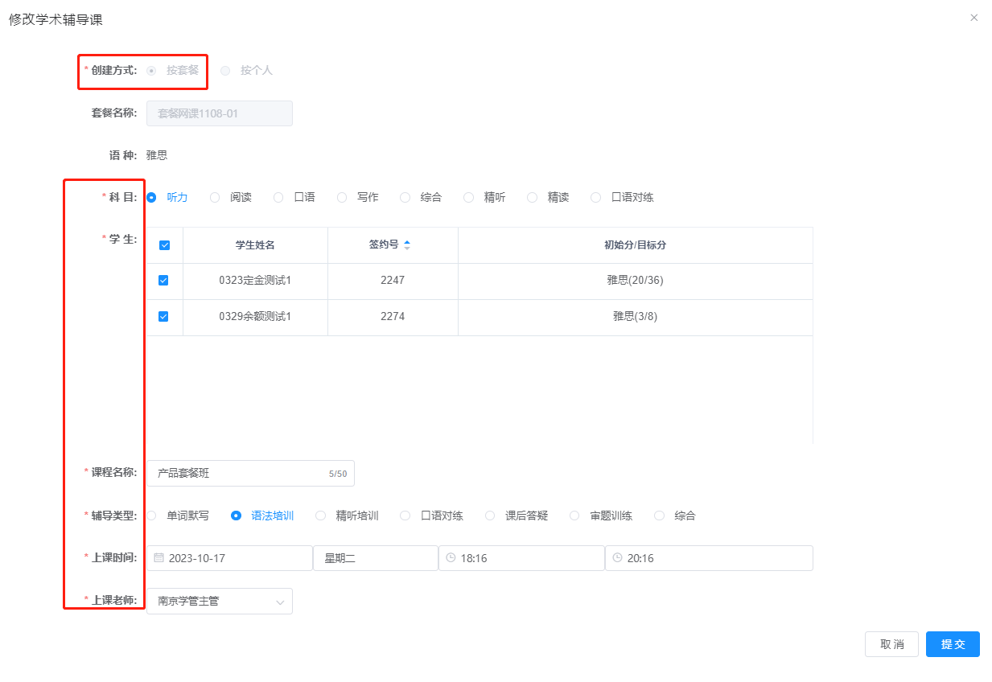Image resolution: width=992 pixels, height=682 pixels.
Task: Pick 单词默写 as tutoring type
Action: pyautogui.click(x=152, y=516)
